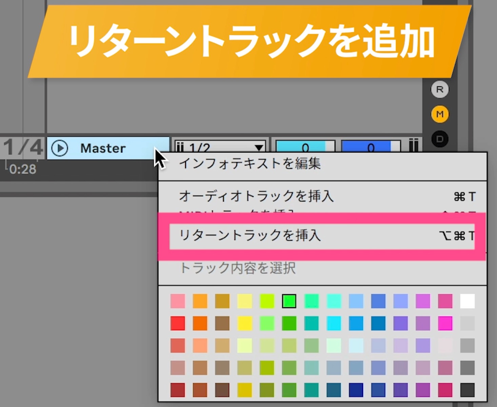The height and width of the screenshot is (407, 497).
Task: Pick the darkest brown color swatch
Action: point(222,390)
